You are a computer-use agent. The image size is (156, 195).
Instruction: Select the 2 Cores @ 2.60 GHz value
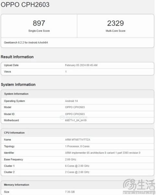pos(77,172)
